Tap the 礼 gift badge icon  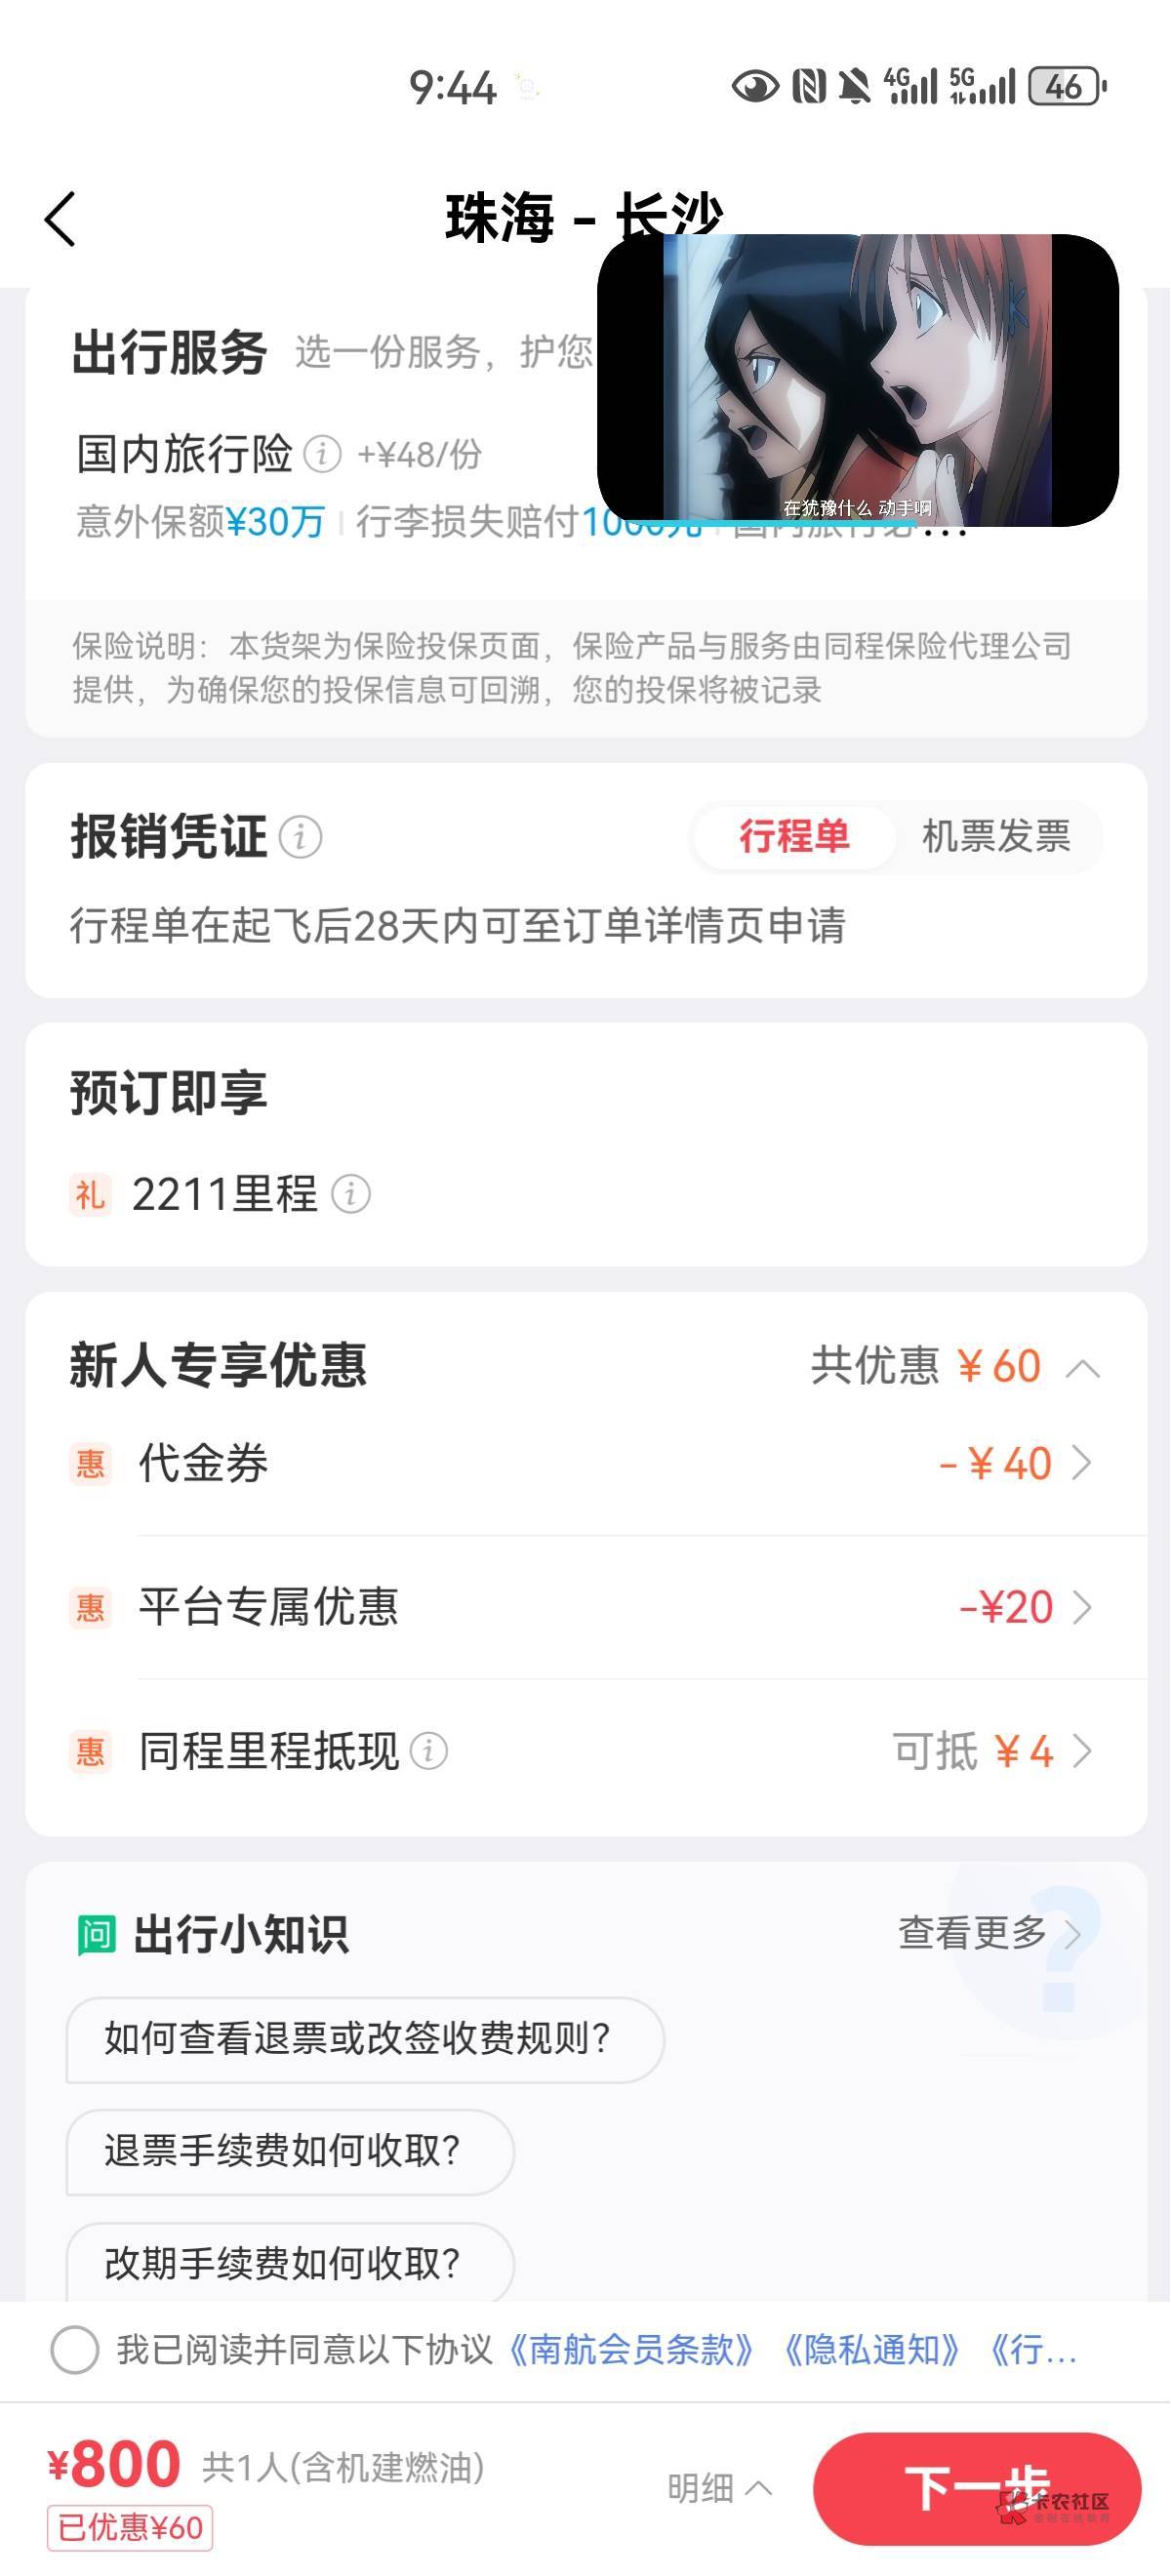[x=90, y=1194]
